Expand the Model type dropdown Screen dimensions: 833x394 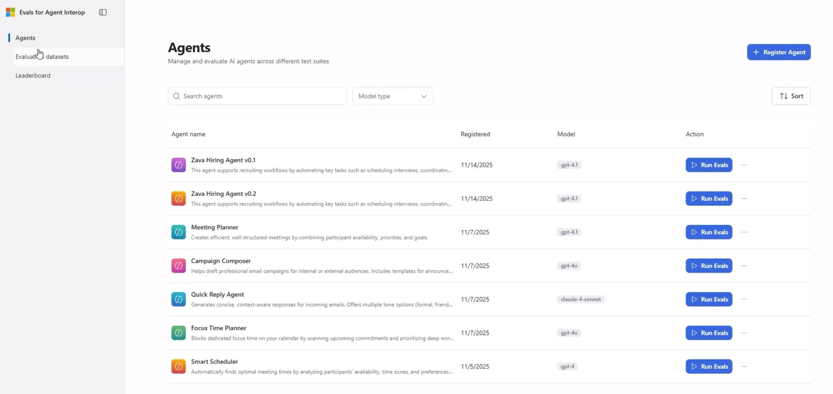tap(393, 96)
